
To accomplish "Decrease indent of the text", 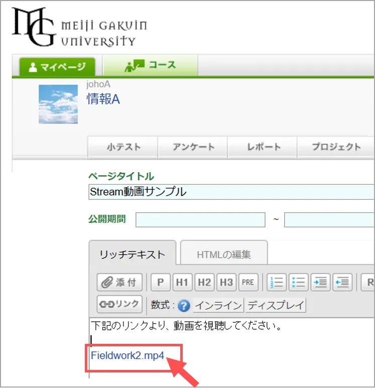I will (x=342, y=283).
